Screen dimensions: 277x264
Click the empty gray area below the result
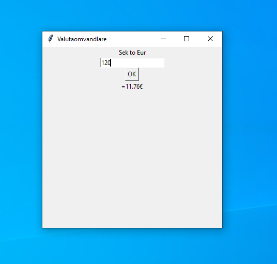pos(132,155)
